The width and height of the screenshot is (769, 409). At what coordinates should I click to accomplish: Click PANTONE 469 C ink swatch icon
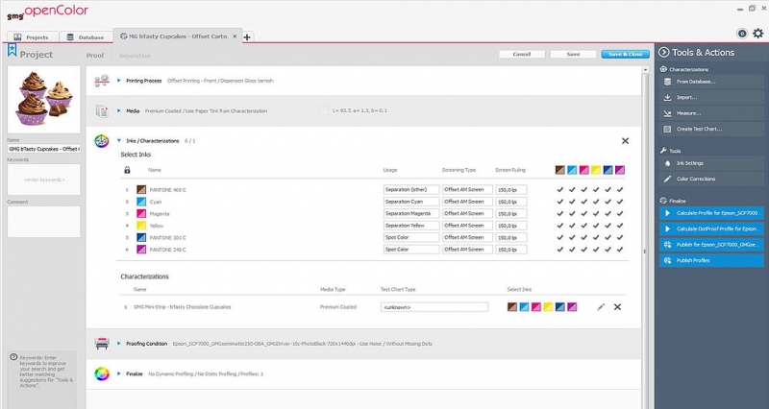[x=141, y=189]
